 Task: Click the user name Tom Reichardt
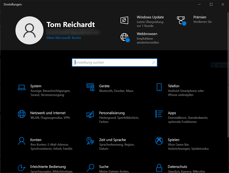[71, 25]
